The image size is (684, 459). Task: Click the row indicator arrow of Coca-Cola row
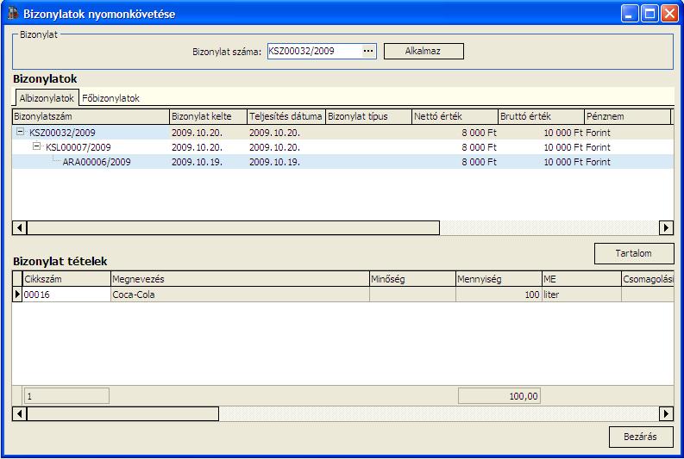(x=17, y=295)
